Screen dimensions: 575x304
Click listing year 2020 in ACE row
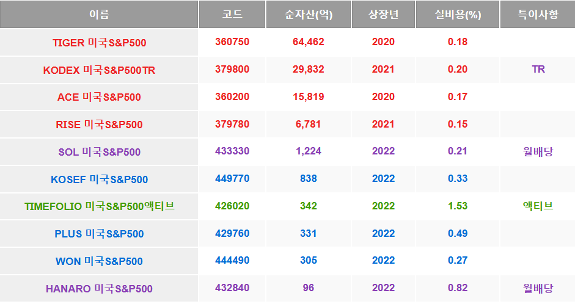click(x=383, y=96)
